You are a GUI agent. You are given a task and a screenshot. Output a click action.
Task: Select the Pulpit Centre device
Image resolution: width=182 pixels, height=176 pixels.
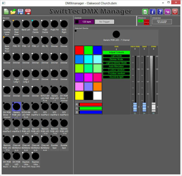(x=45, y=27)
